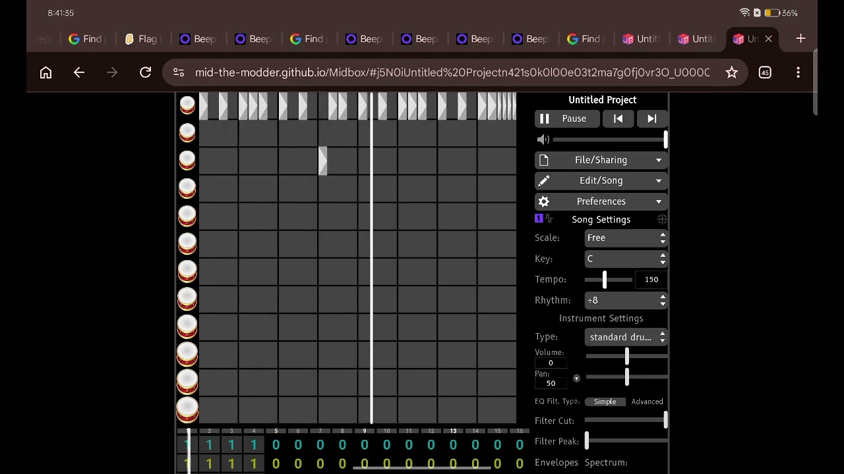
Task: Click the gear icon on Preferences
Action: click(x=543, y=201)
